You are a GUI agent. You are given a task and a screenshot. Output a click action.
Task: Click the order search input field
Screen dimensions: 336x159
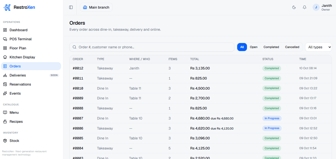point(152,47)
